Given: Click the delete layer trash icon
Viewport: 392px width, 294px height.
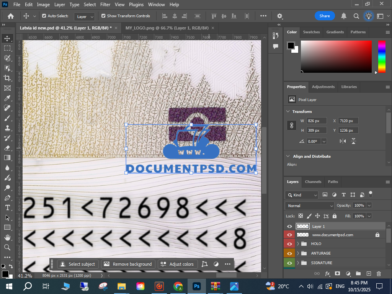Looking at the screenshot, I should click(379, 273).
